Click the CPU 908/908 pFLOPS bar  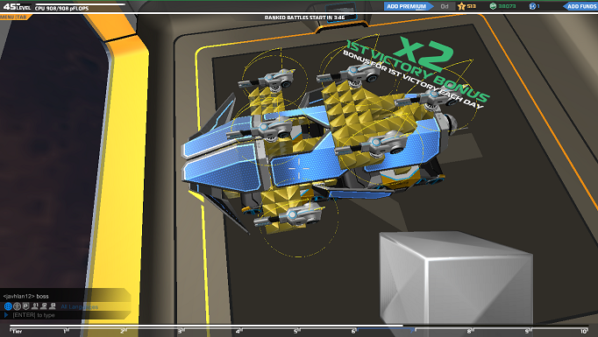pyautogui.click(x=80, y=6)
